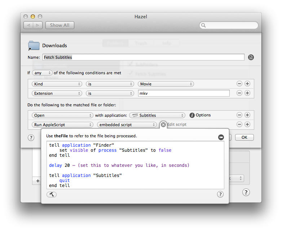Image resolution: width=282 pixels, height=231 pixels.
Task: Click 'set visible of process' script line
Action: click(115, 150)
